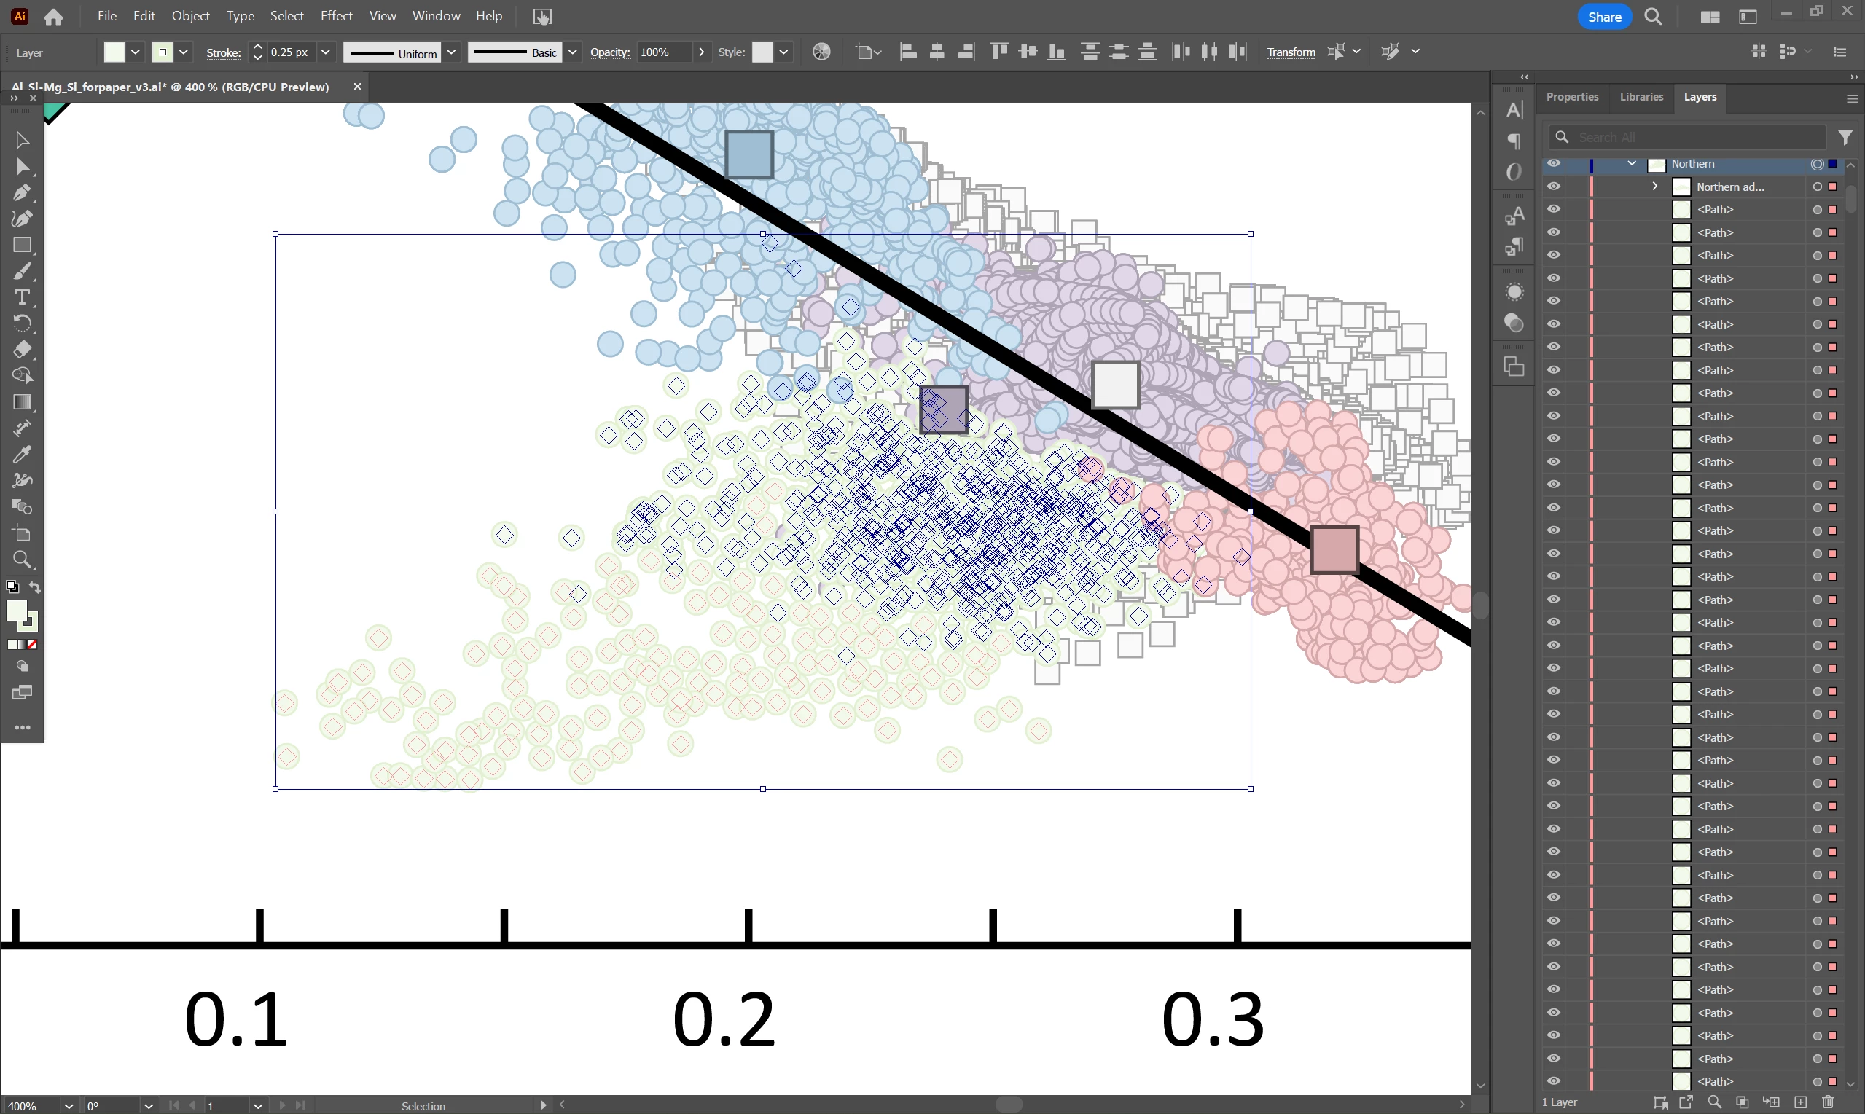Select the Direct Selection tool

tap(22, 166)
